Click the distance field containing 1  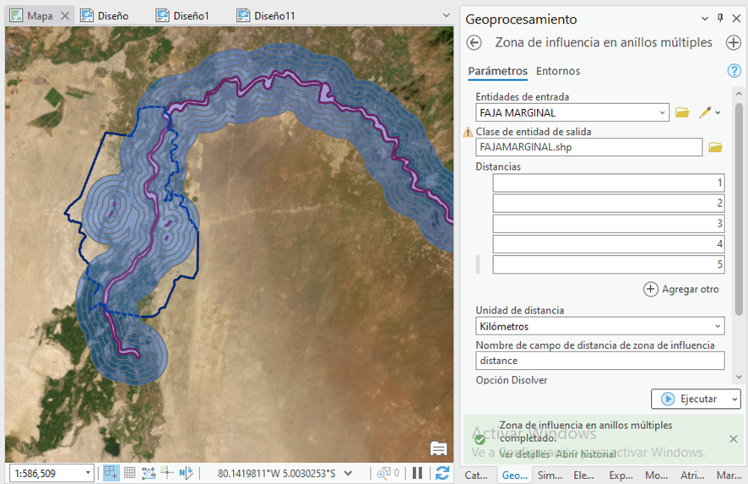608,182
